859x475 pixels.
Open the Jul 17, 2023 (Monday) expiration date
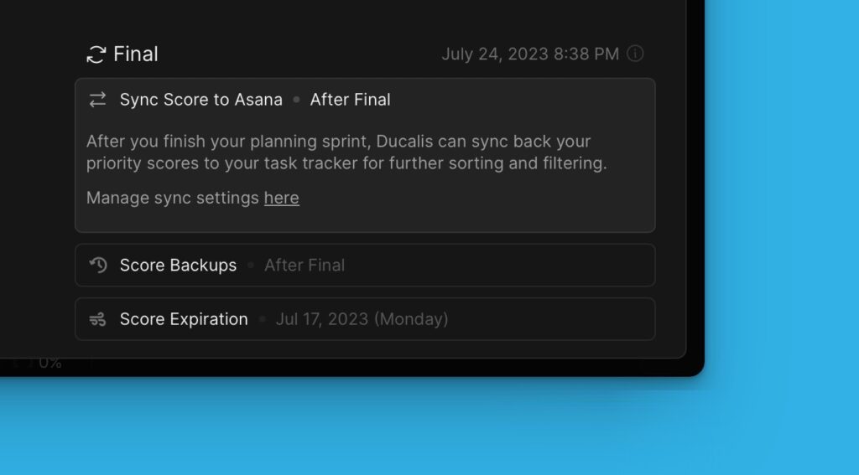coord(362,319)
